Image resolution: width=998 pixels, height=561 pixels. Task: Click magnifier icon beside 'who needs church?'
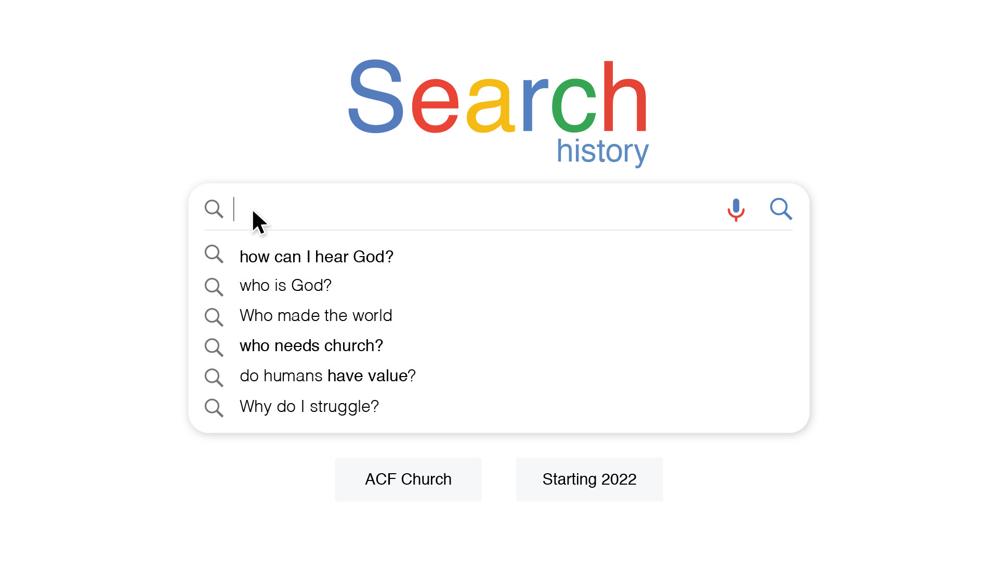click(214, 347)
